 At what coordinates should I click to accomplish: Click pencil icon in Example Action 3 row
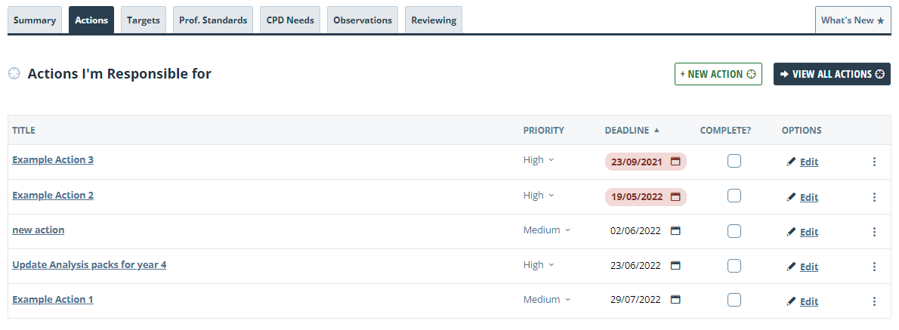(x=791, y=162)
